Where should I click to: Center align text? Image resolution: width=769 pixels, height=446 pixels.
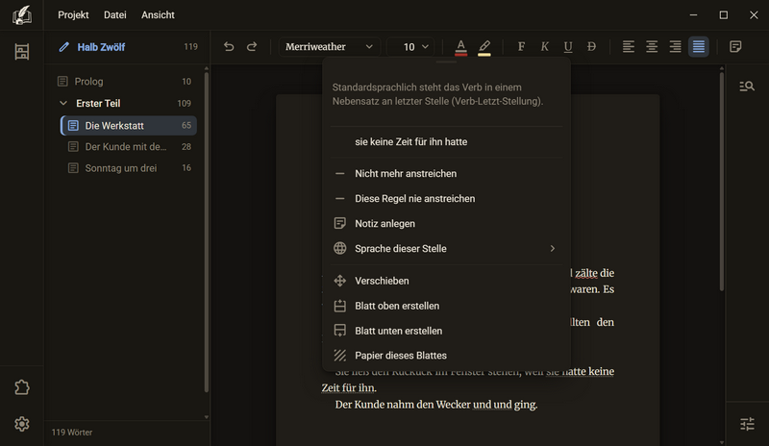click(652, 46)
